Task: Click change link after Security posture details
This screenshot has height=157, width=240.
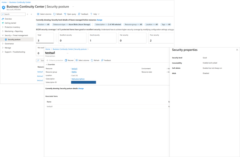Action: coord(81,89)
